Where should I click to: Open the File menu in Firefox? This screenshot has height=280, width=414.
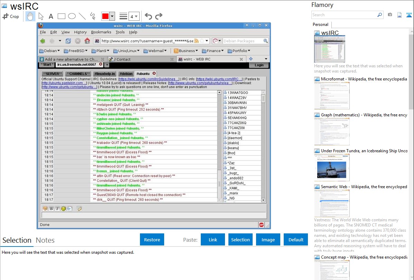point(43,32)
